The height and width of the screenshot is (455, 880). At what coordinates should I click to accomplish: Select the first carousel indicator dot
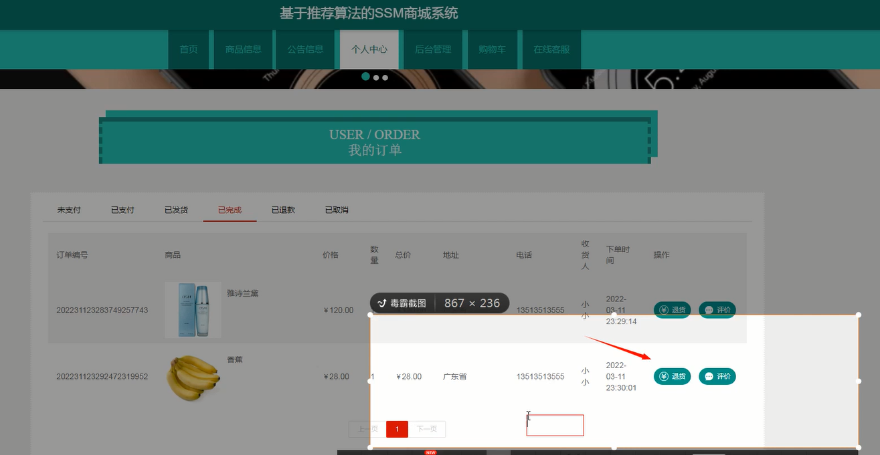[365, 77]
